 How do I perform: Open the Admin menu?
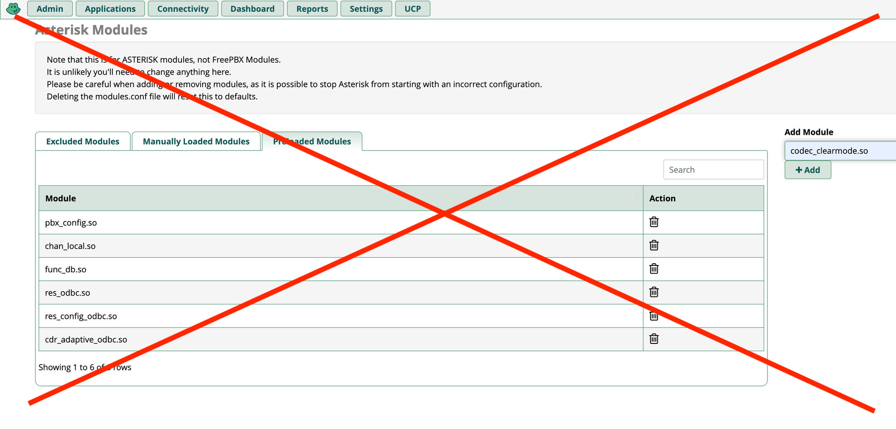[x=50, y=9]
